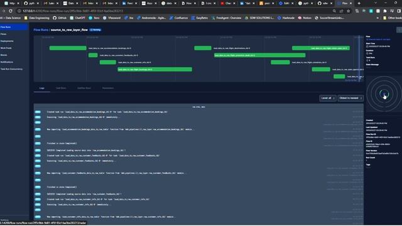Open the SDW SOLUTIONS bookmark
The width and height of the screenshot is (402, 226).
259,18
